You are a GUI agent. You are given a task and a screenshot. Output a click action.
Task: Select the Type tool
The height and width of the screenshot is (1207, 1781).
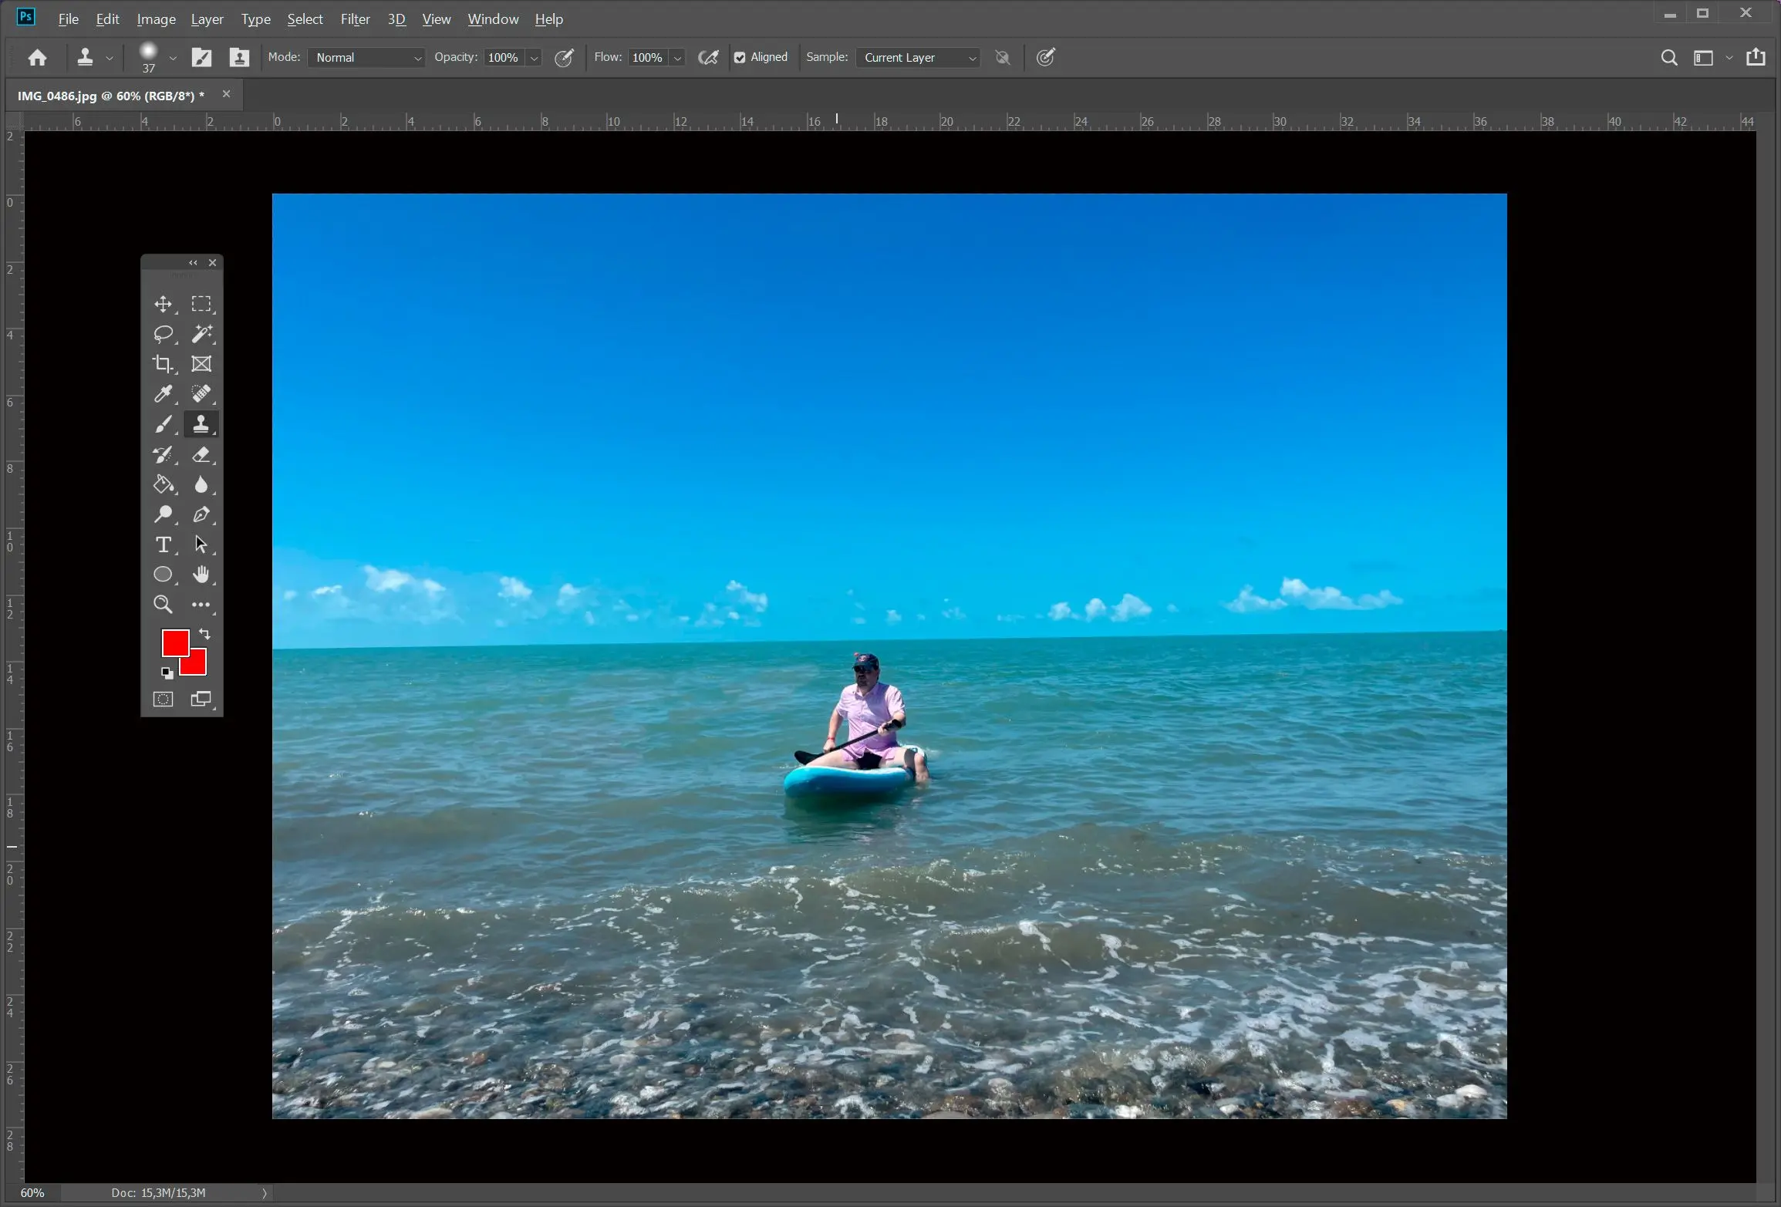coord(163,544)
